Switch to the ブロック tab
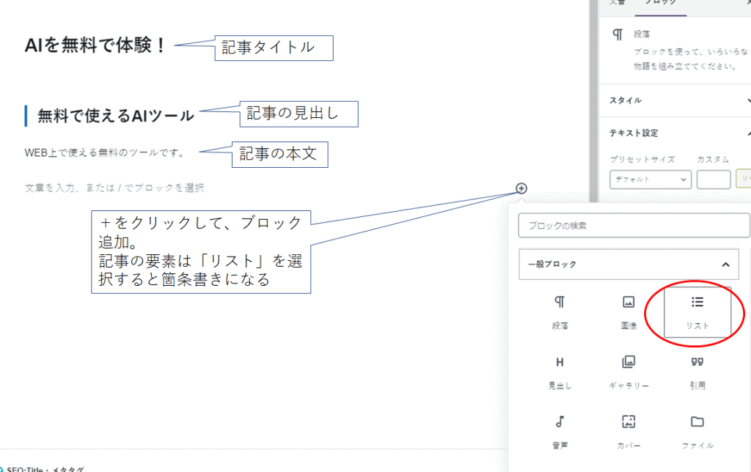This screenshot has height=472, width=751. tap(660, 4)
